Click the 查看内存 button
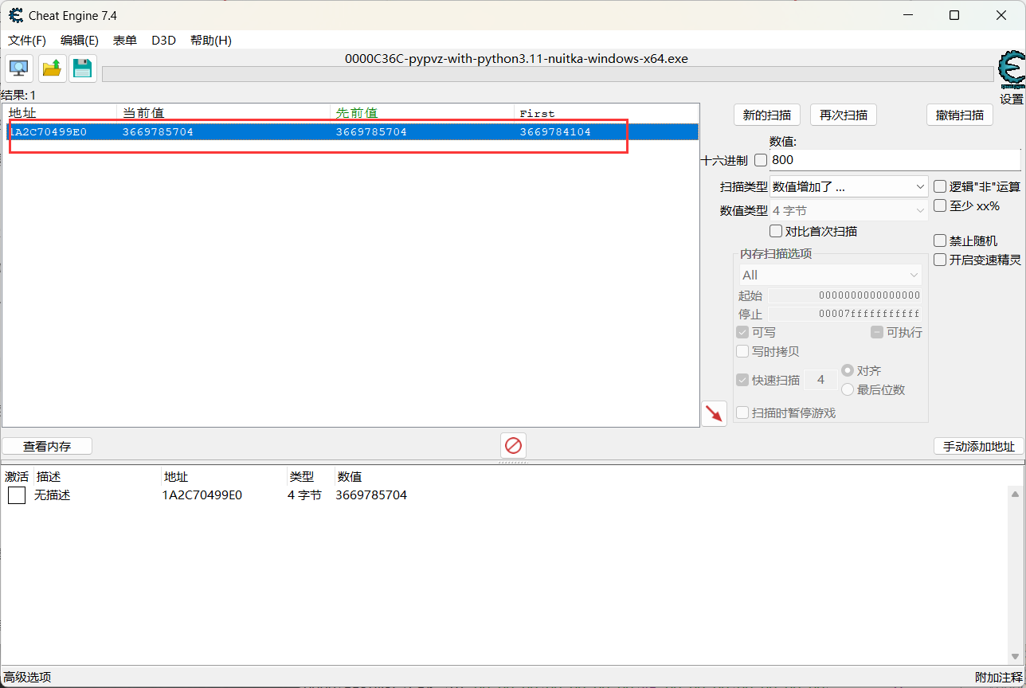 coord(47,446)
